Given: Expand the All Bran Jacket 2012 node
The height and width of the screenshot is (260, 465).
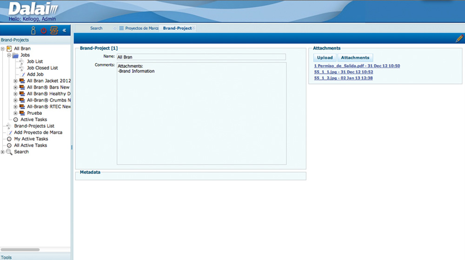Looking at the screenshot, I should pos(15,81).
